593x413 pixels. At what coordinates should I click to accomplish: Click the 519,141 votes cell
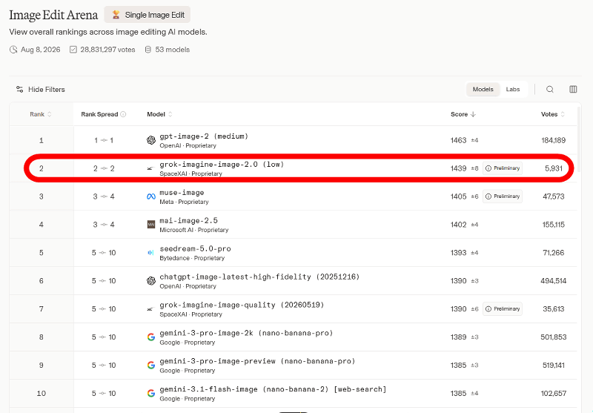click(553, 365)
